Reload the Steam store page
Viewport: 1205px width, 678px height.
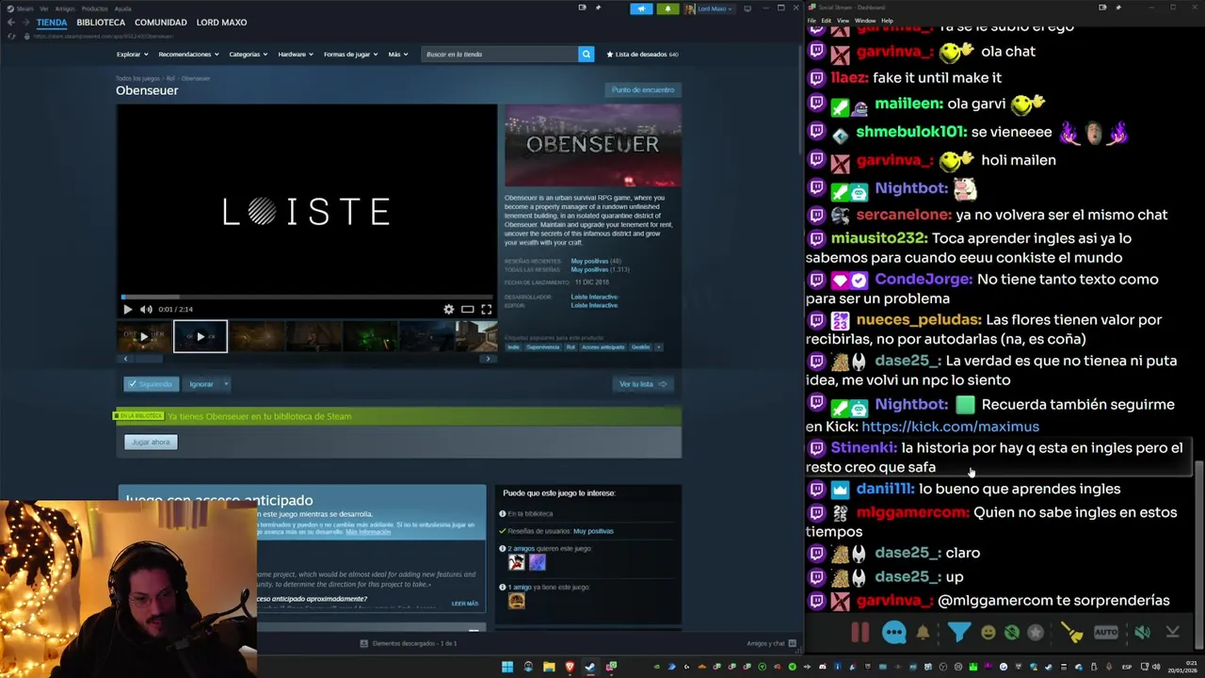(10, 36)
